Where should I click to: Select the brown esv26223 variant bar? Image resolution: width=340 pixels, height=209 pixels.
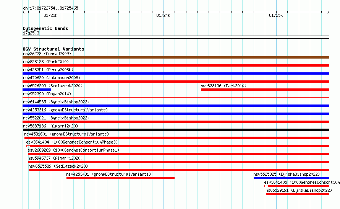tap(176, 57)
